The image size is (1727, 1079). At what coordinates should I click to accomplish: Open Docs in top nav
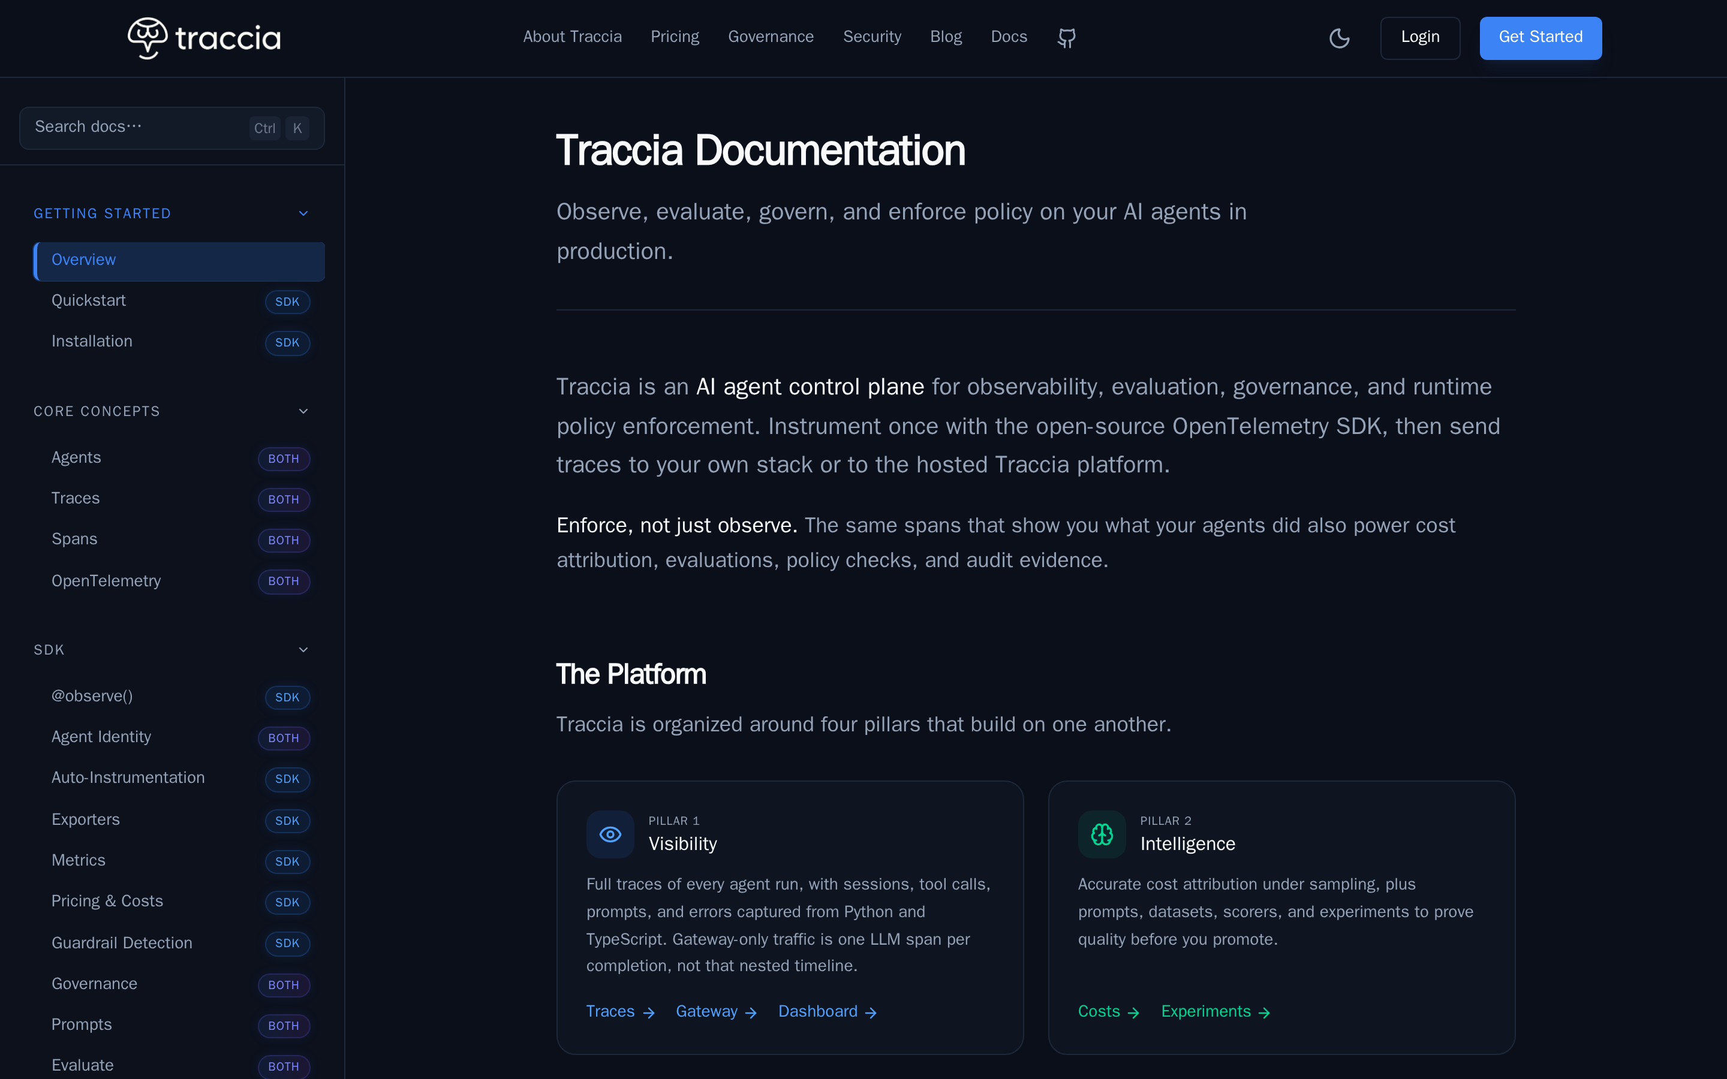[1009, 37]
